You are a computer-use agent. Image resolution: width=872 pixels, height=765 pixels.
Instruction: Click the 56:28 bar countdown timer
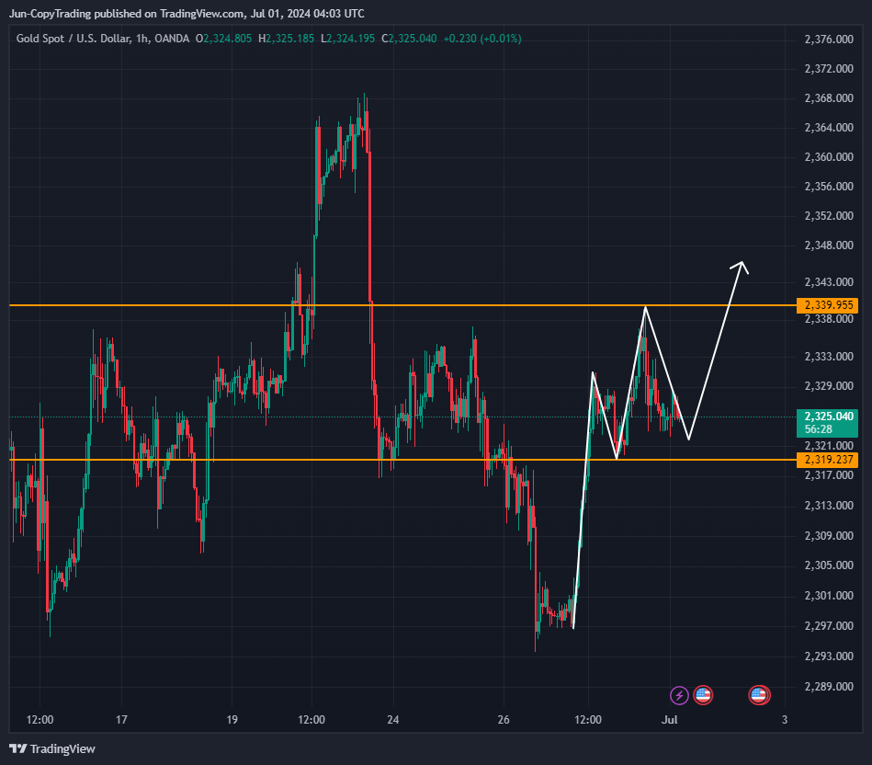coord(819,429)
